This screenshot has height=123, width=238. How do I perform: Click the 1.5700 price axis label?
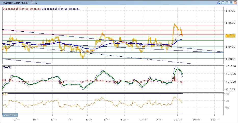230,11
